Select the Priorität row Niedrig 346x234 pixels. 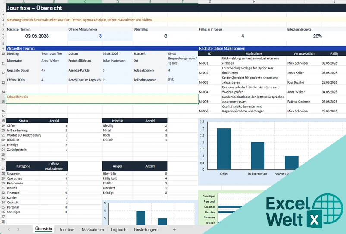[x=135, y=125]
